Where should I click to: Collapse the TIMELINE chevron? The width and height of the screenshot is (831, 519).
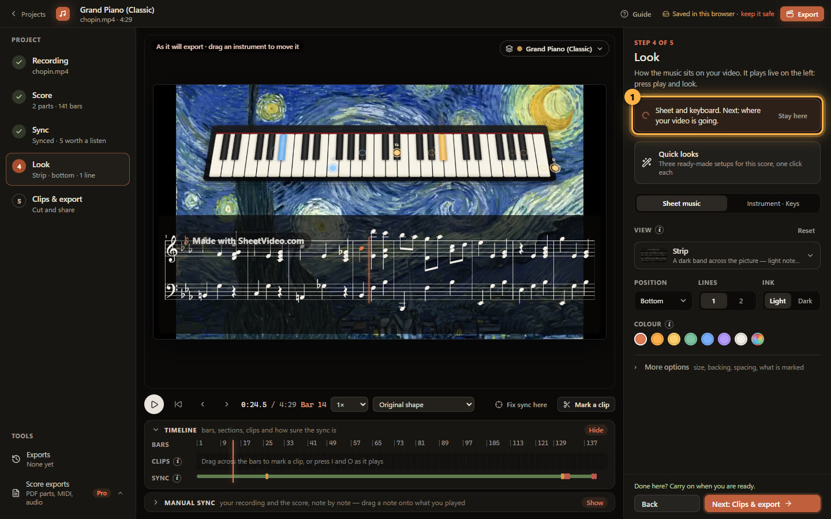[x=156, y=430]
